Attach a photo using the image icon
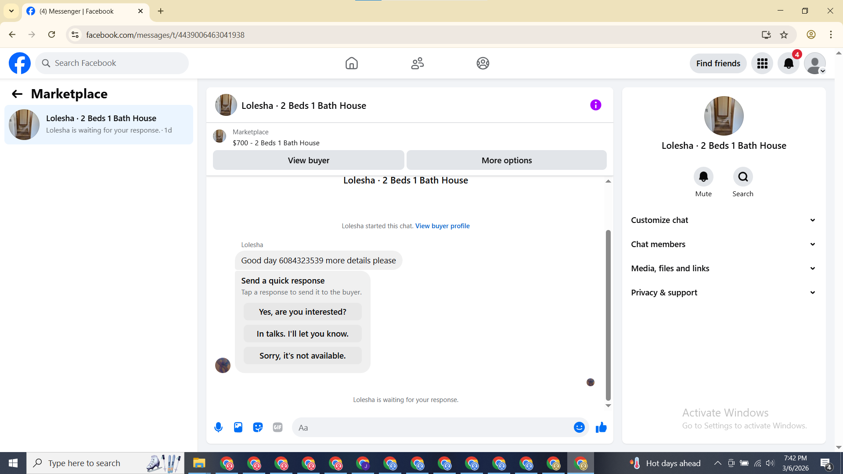Viewport: 843px width, 474px height. [238, 427]
